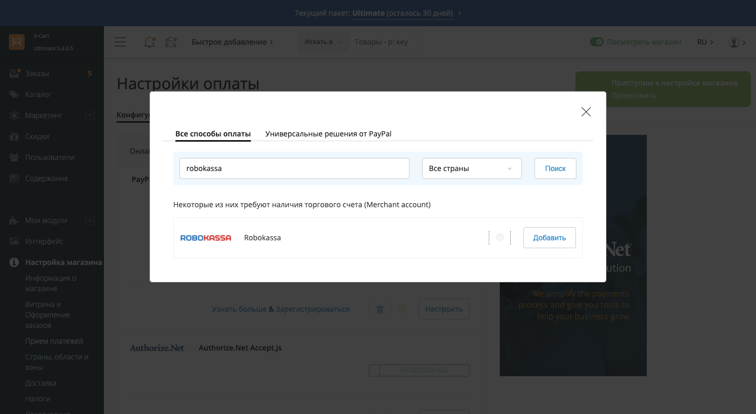Image resolution: width=756 pixels, height=414 pixels.
Task: Expand the Искать в search dropdown
Action: (323, 42)
